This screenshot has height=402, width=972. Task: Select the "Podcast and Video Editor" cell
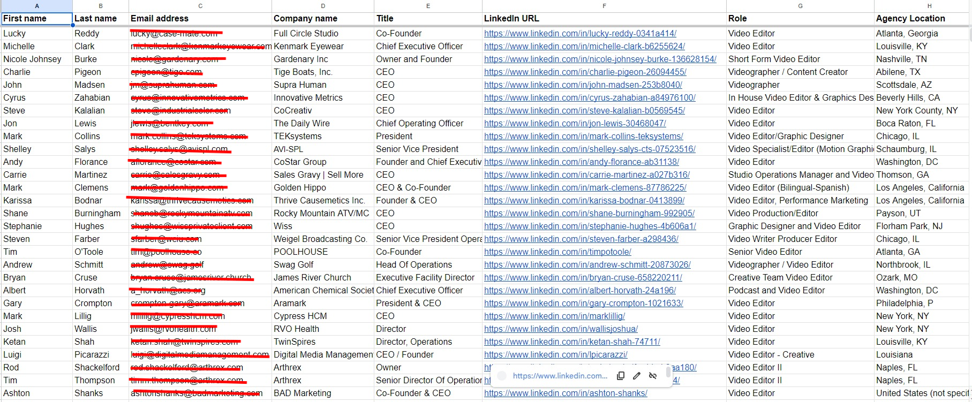click(800, 290)
